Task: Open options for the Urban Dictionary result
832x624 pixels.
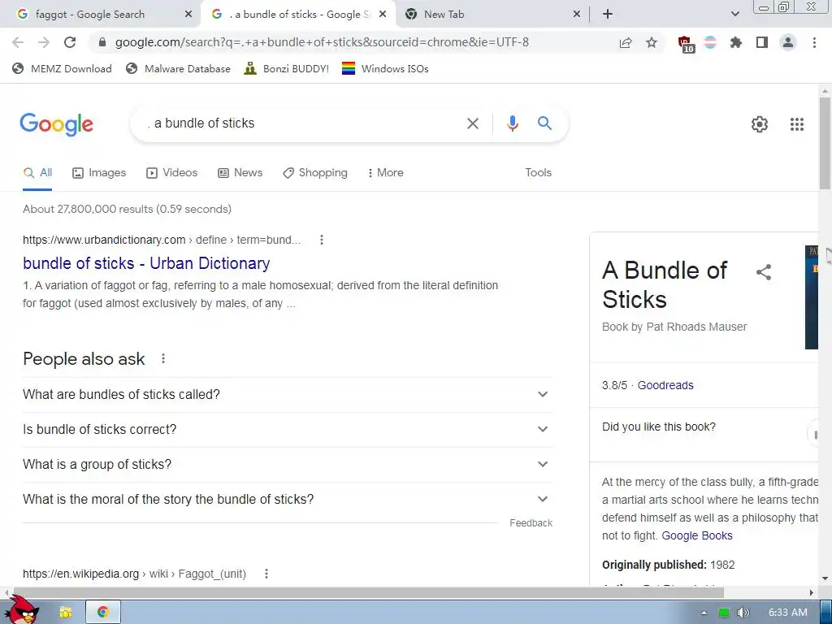Action: [x=321, y=240]
